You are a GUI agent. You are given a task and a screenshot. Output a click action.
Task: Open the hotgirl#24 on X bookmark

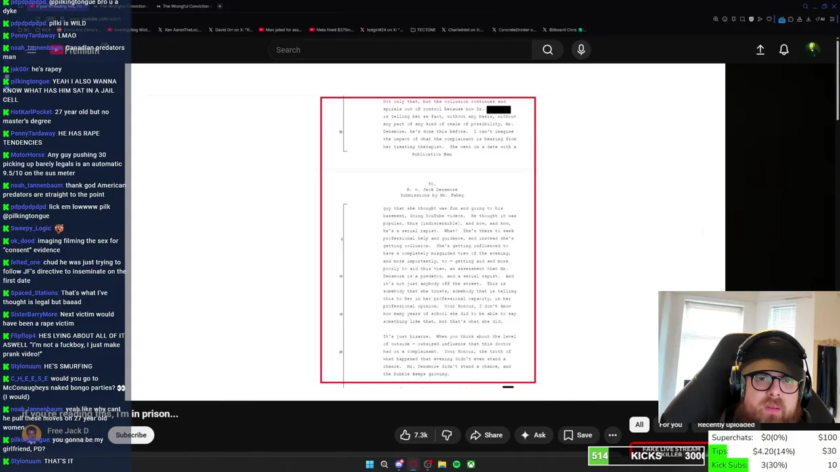pos(382,29)
